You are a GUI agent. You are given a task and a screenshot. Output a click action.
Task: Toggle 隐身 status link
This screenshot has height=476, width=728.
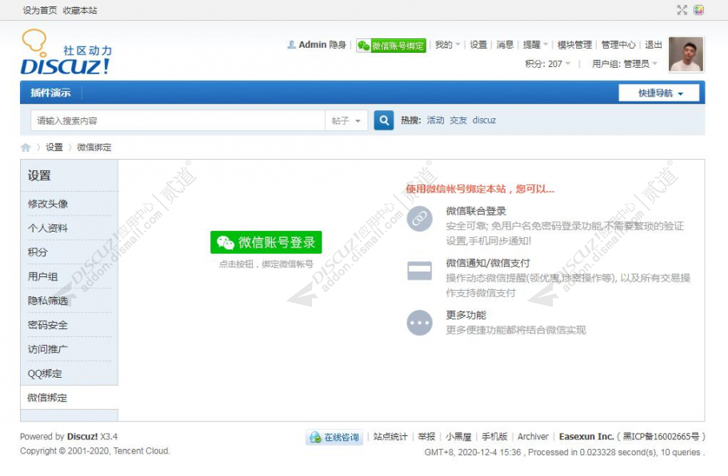tap(338, 45)
